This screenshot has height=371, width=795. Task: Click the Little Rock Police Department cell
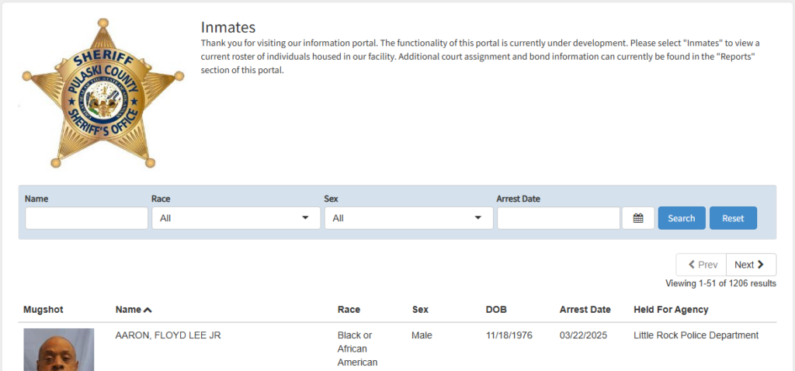coord(696,335)
